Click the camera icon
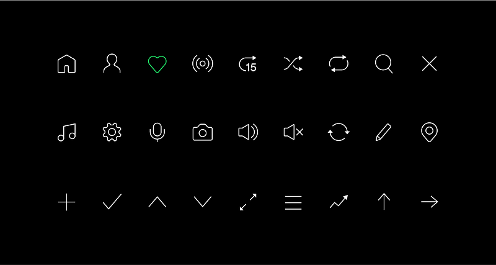 (x=203, y=133)
